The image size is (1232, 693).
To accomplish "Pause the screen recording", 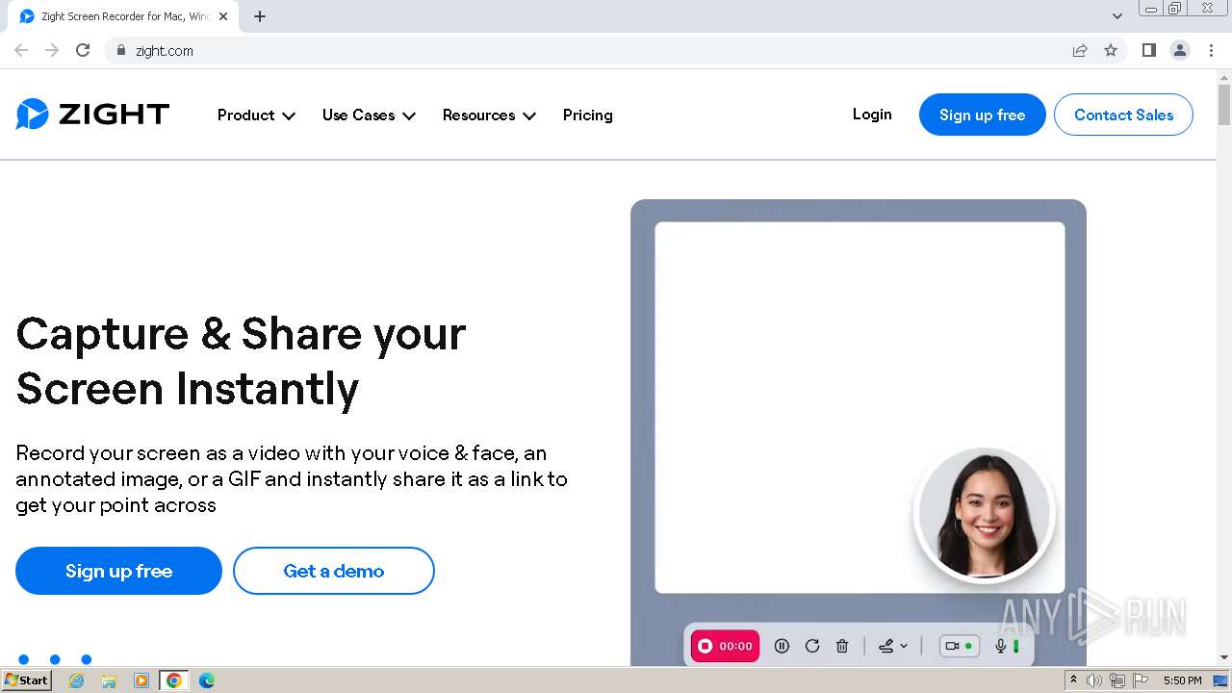I will [x=782, y=646].
